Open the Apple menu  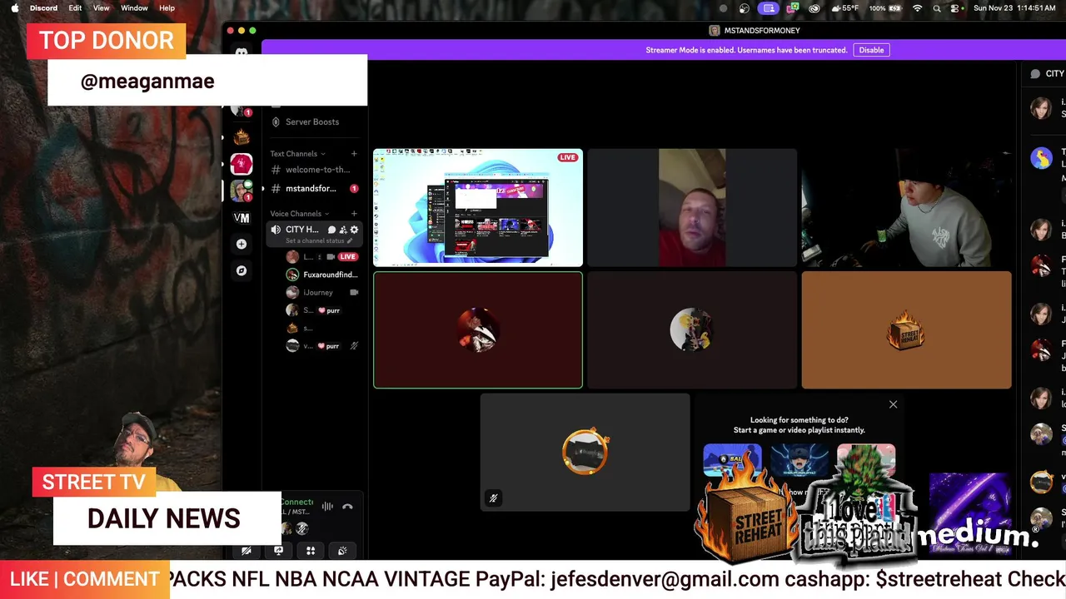14,8
